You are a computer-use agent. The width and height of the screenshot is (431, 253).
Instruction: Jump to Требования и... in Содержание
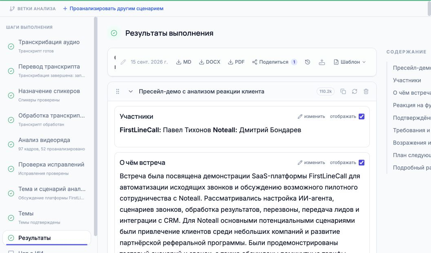coord(412,130)
